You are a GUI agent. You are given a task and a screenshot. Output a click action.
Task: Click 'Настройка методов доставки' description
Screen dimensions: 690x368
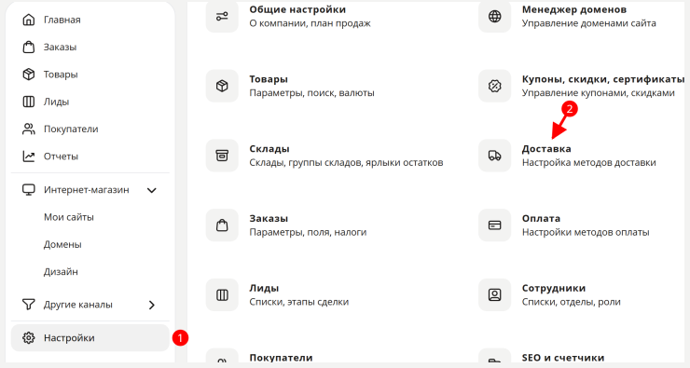[x=588, y=163]
